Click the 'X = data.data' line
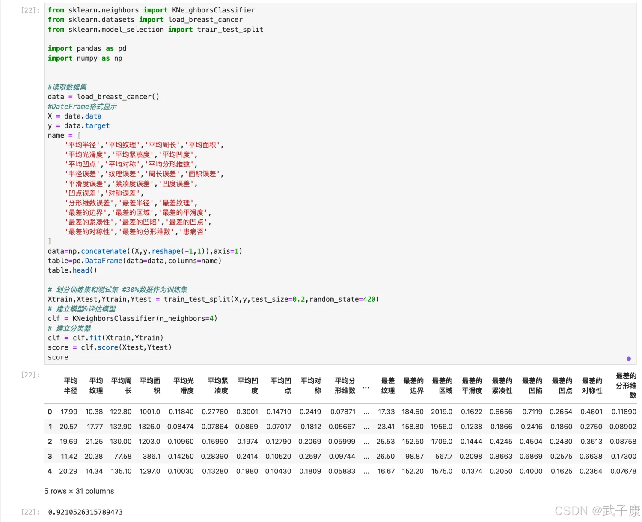The width and height of the screenshot is (642, 522). click(74, 116)
